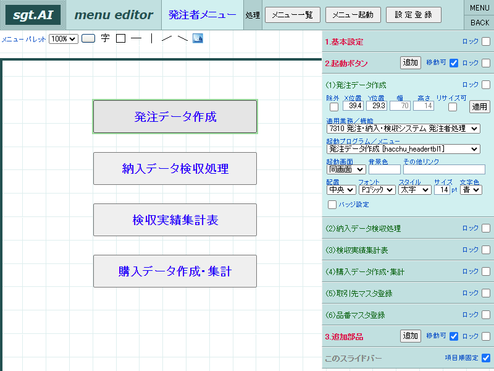Toggle lock for (5)取引先マスタ登録
The image size is (494, 371).
coord(486,292)
